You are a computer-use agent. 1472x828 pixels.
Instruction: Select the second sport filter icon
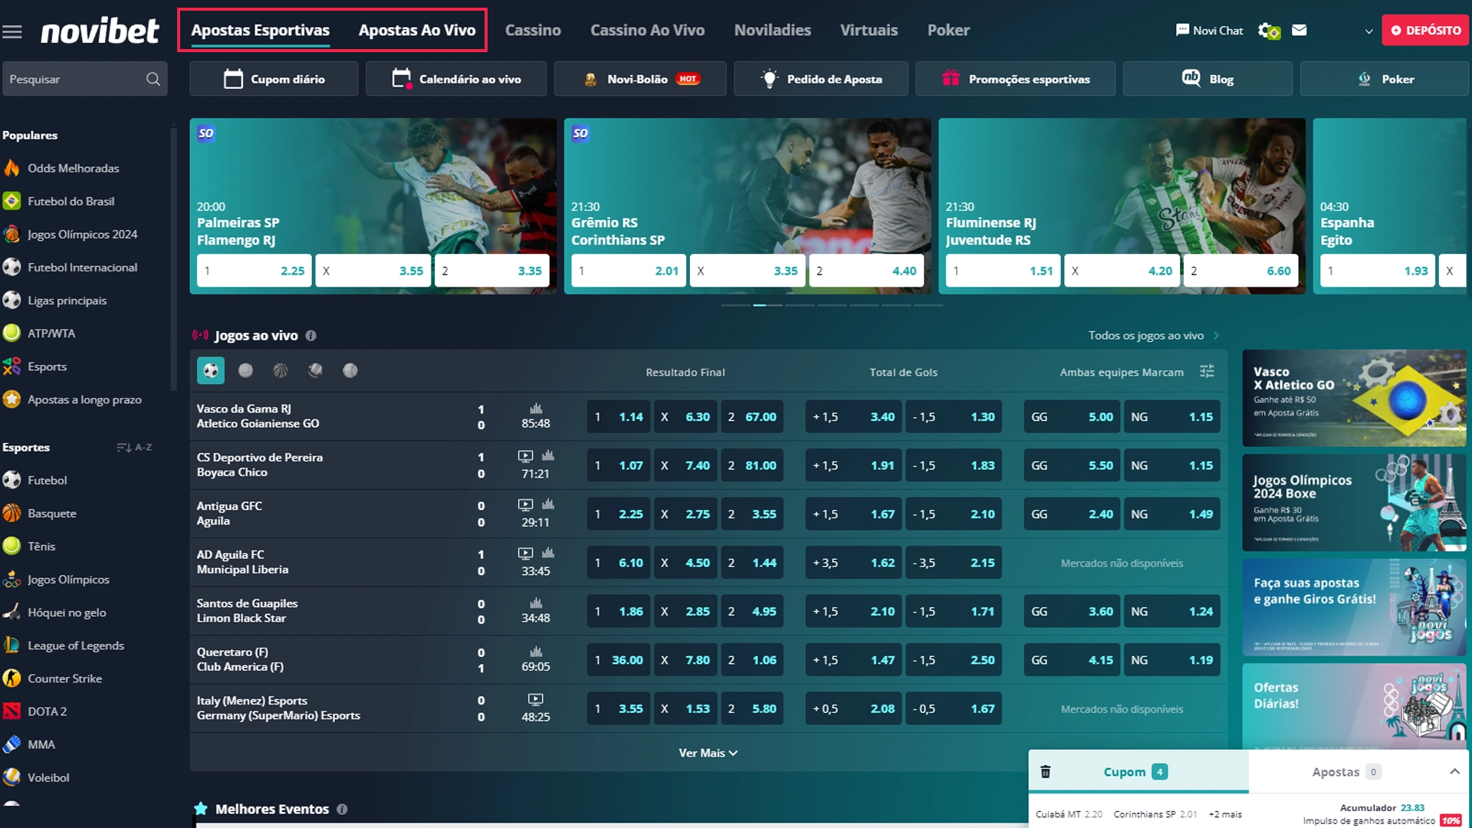pyautogui.click(x=245, y=370)
